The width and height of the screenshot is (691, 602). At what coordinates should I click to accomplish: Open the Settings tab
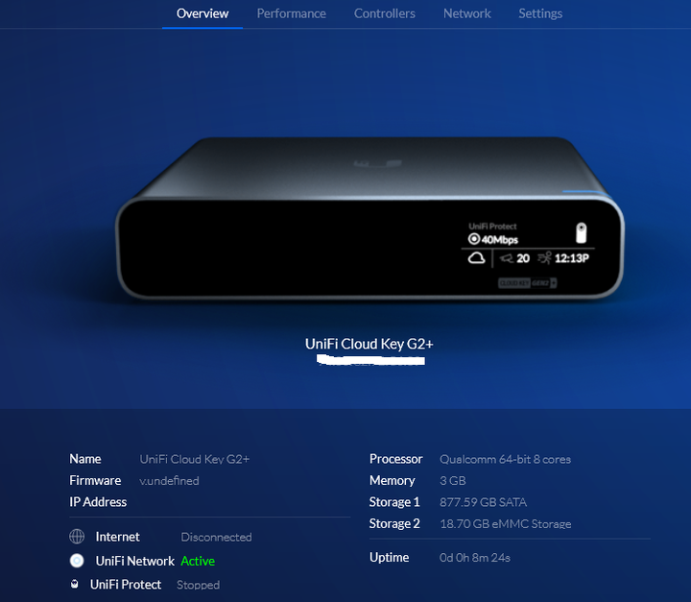540,13
